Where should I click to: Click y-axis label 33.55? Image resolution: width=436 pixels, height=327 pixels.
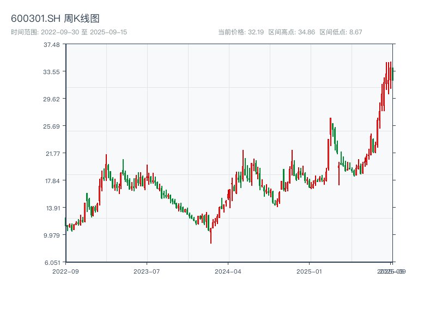(51, 72)
